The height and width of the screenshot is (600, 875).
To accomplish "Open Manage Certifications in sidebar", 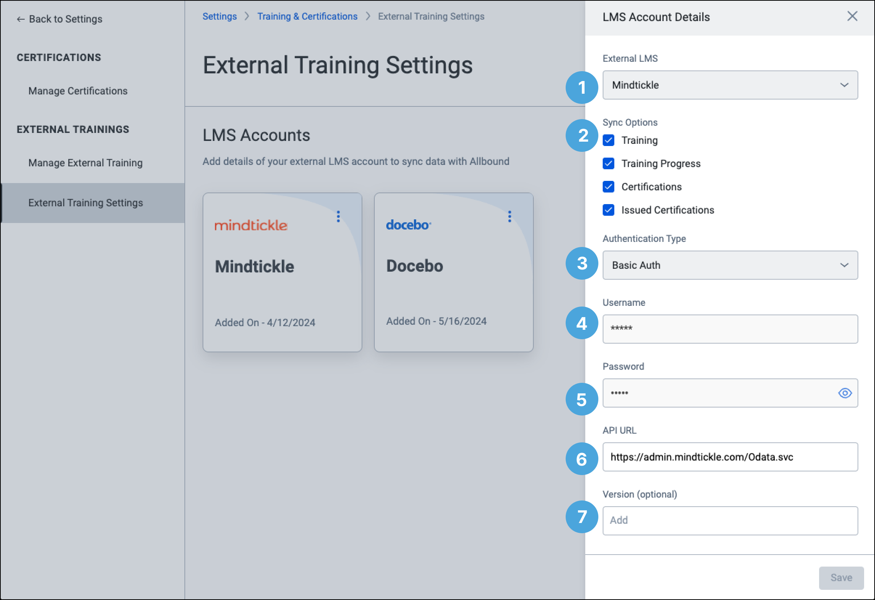I will point(78,91).
